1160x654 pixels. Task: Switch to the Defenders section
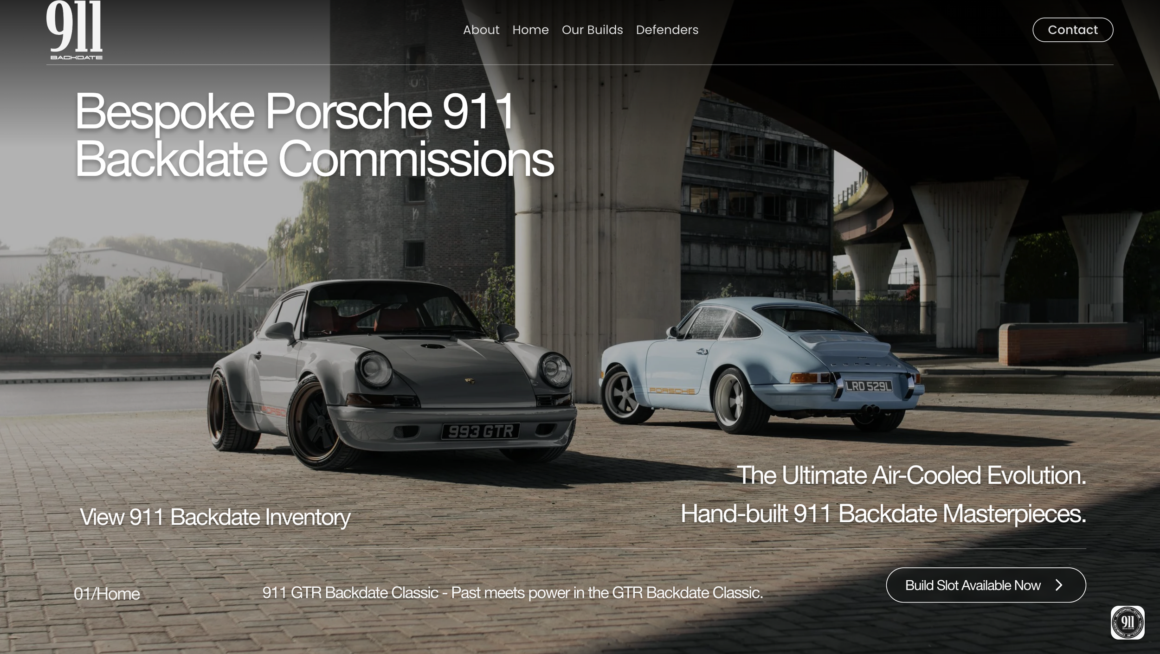[667, 30]
